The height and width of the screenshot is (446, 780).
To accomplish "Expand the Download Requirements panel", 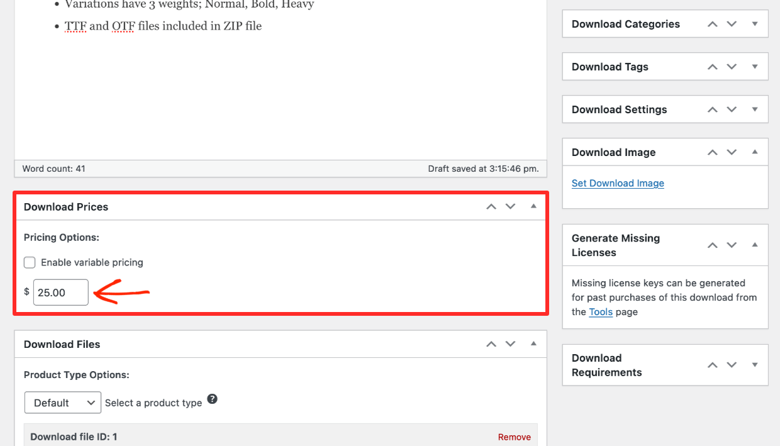I will tap(755, 365).
